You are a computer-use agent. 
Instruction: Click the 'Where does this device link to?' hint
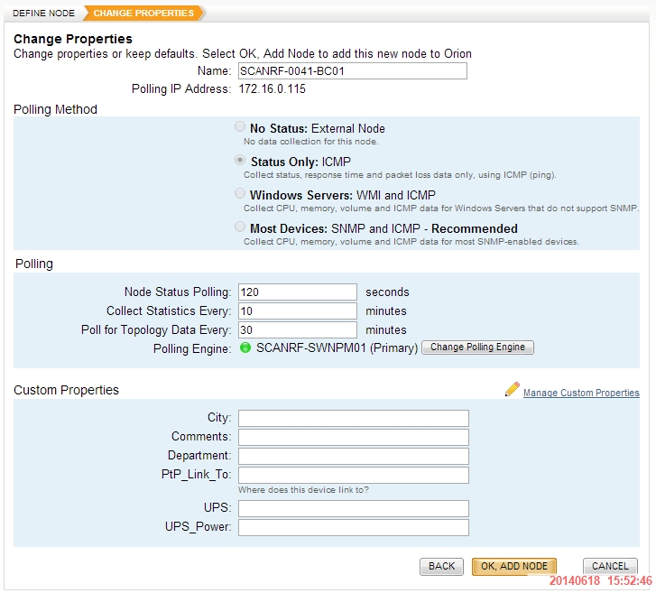[x=303, y=489]
